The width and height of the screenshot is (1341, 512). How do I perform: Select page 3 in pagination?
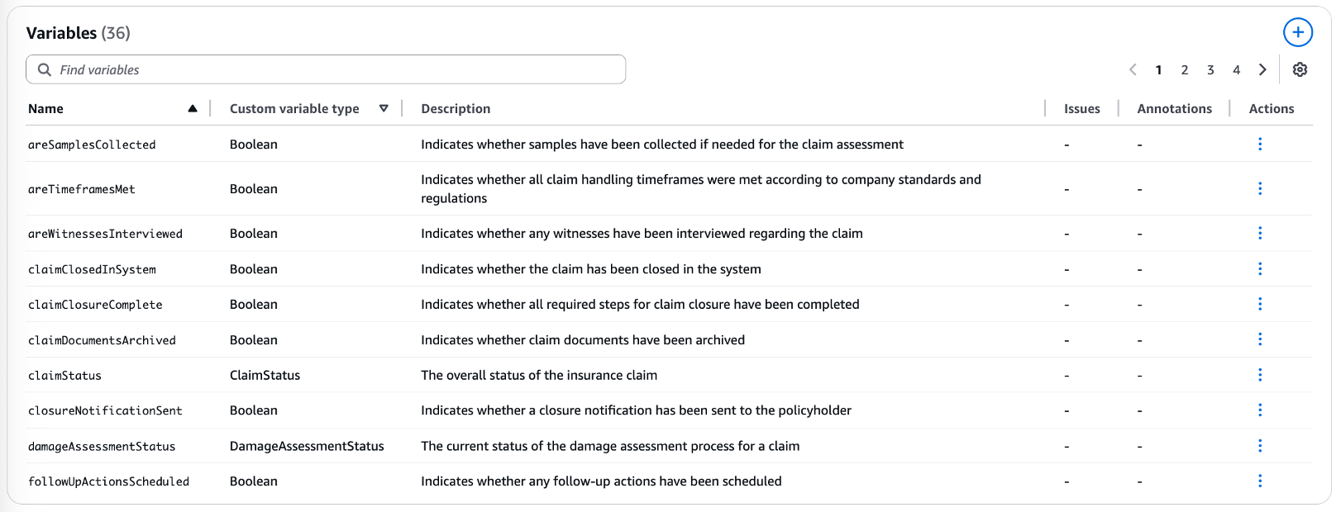click(1210, 70)
